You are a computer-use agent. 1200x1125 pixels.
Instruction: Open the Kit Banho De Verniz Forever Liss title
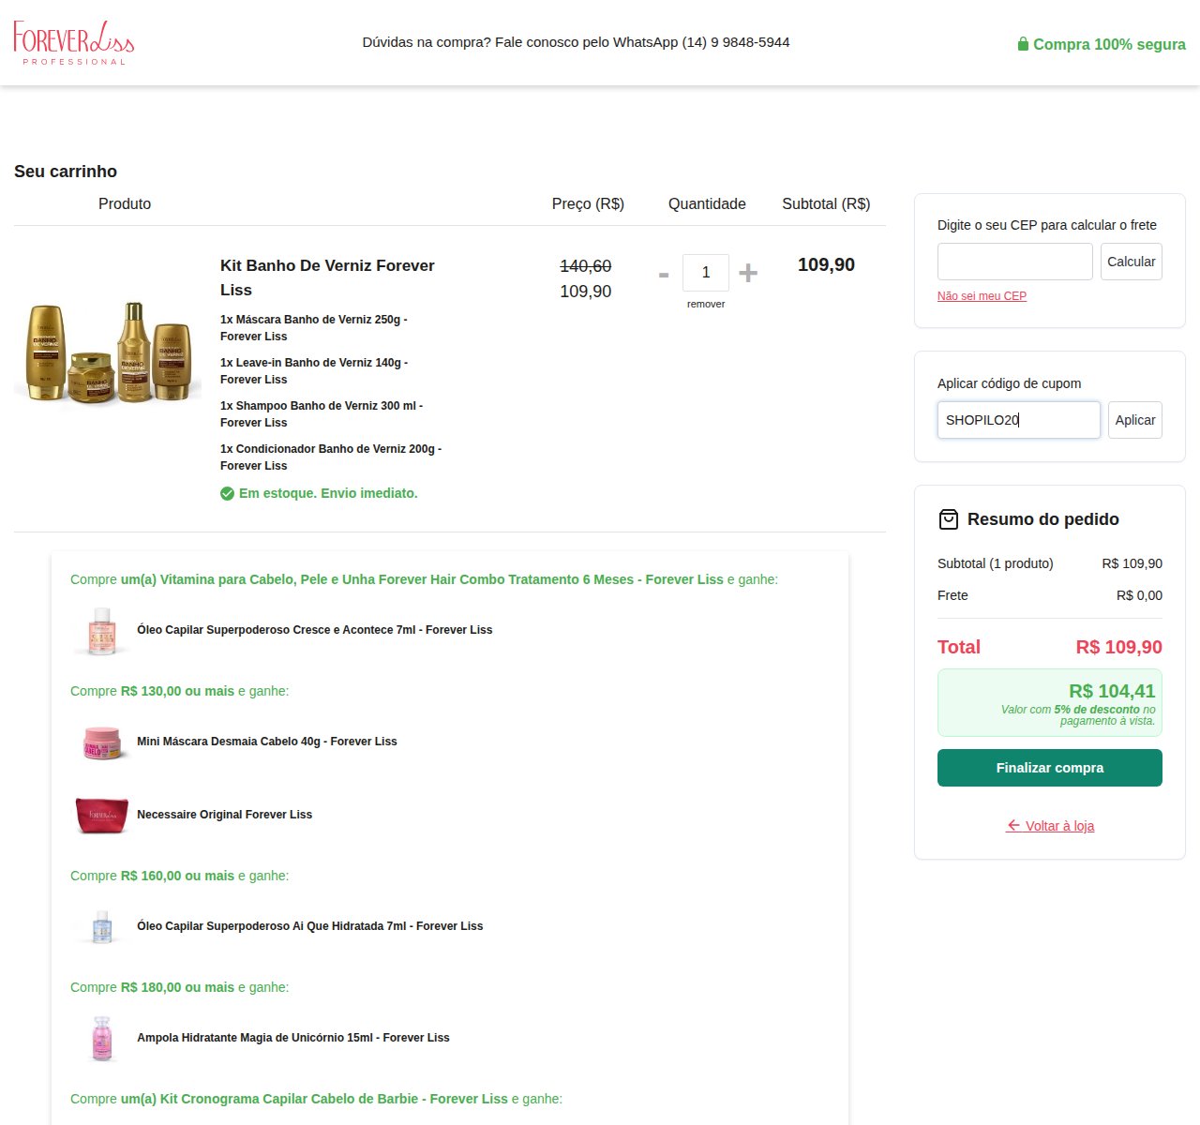click(x=327, y=277)
